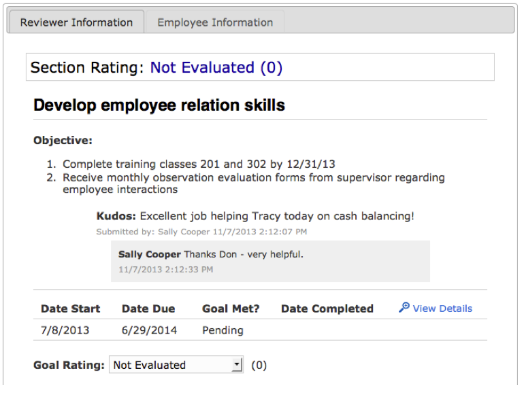Click the Goal Met? column header

[231, 308]
